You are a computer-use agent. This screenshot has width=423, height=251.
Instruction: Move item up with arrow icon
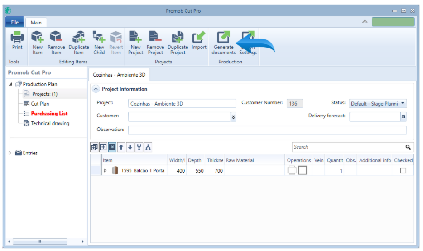click(121, 147)
